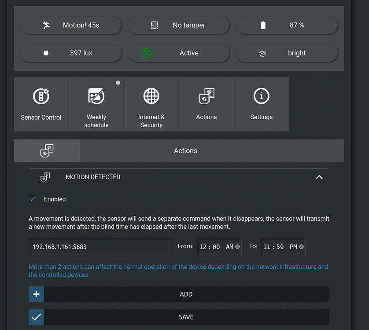Click the 192.168.1.161:5683 address field
Image resolution: width=369 pixels, height=330 pixels.
pyautogui.click(x=101, y=247)
